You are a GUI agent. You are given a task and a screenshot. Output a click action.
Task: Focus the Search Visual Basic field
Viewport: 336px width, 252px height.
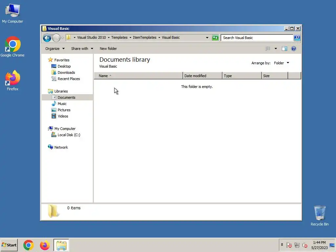tap(257, 38)
